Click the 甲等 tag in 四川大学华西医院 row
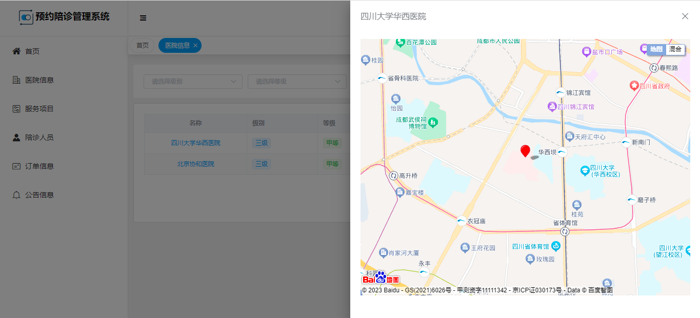Screen dimensions: 700x318 coord(332,143)
